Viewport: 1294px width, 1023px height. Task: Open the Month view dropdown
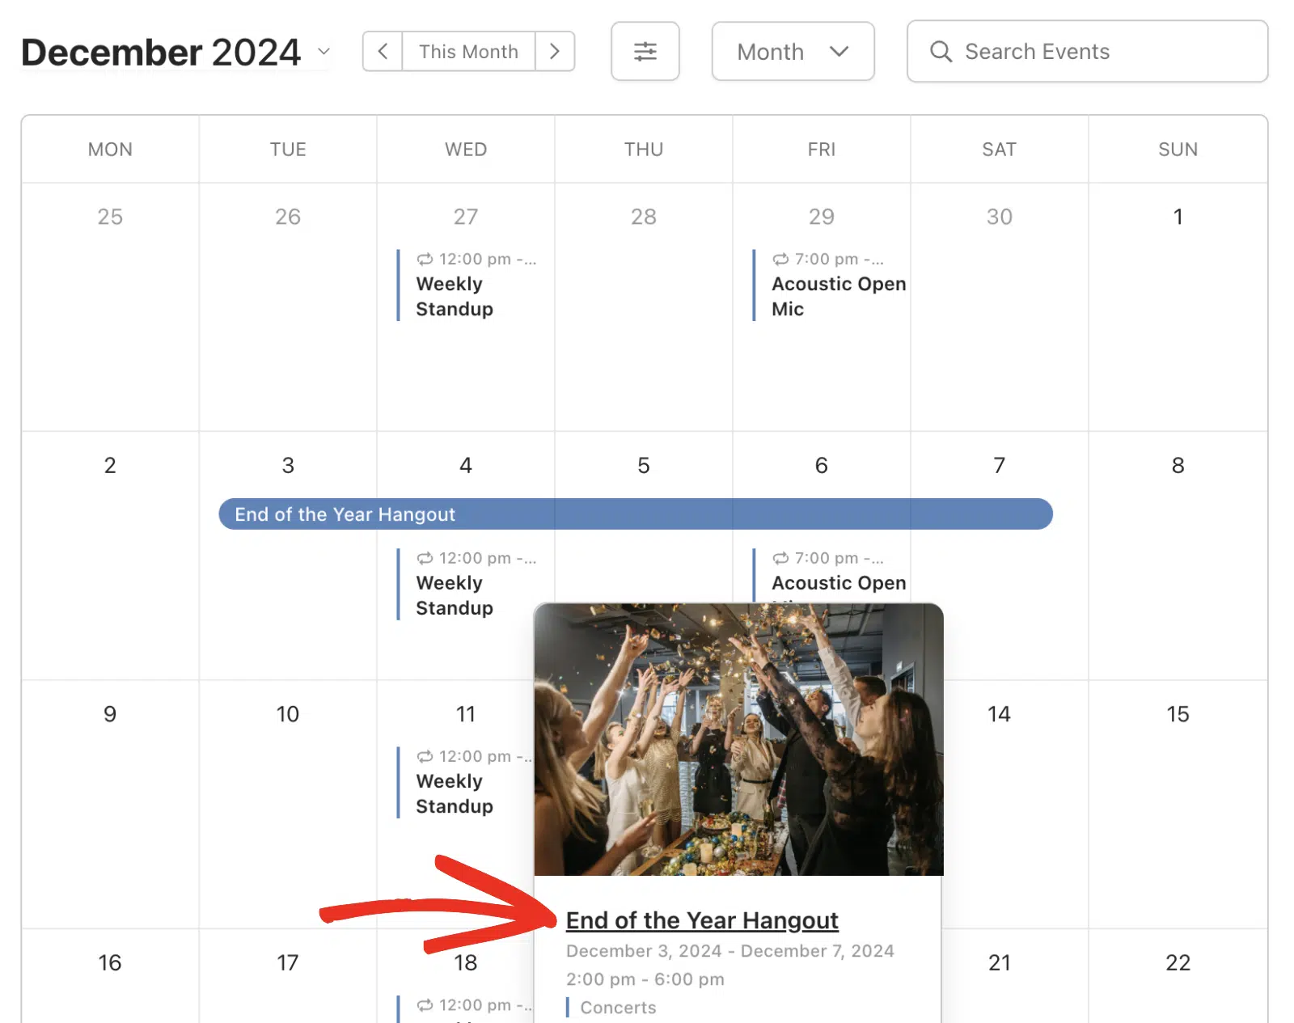[793, 52]
